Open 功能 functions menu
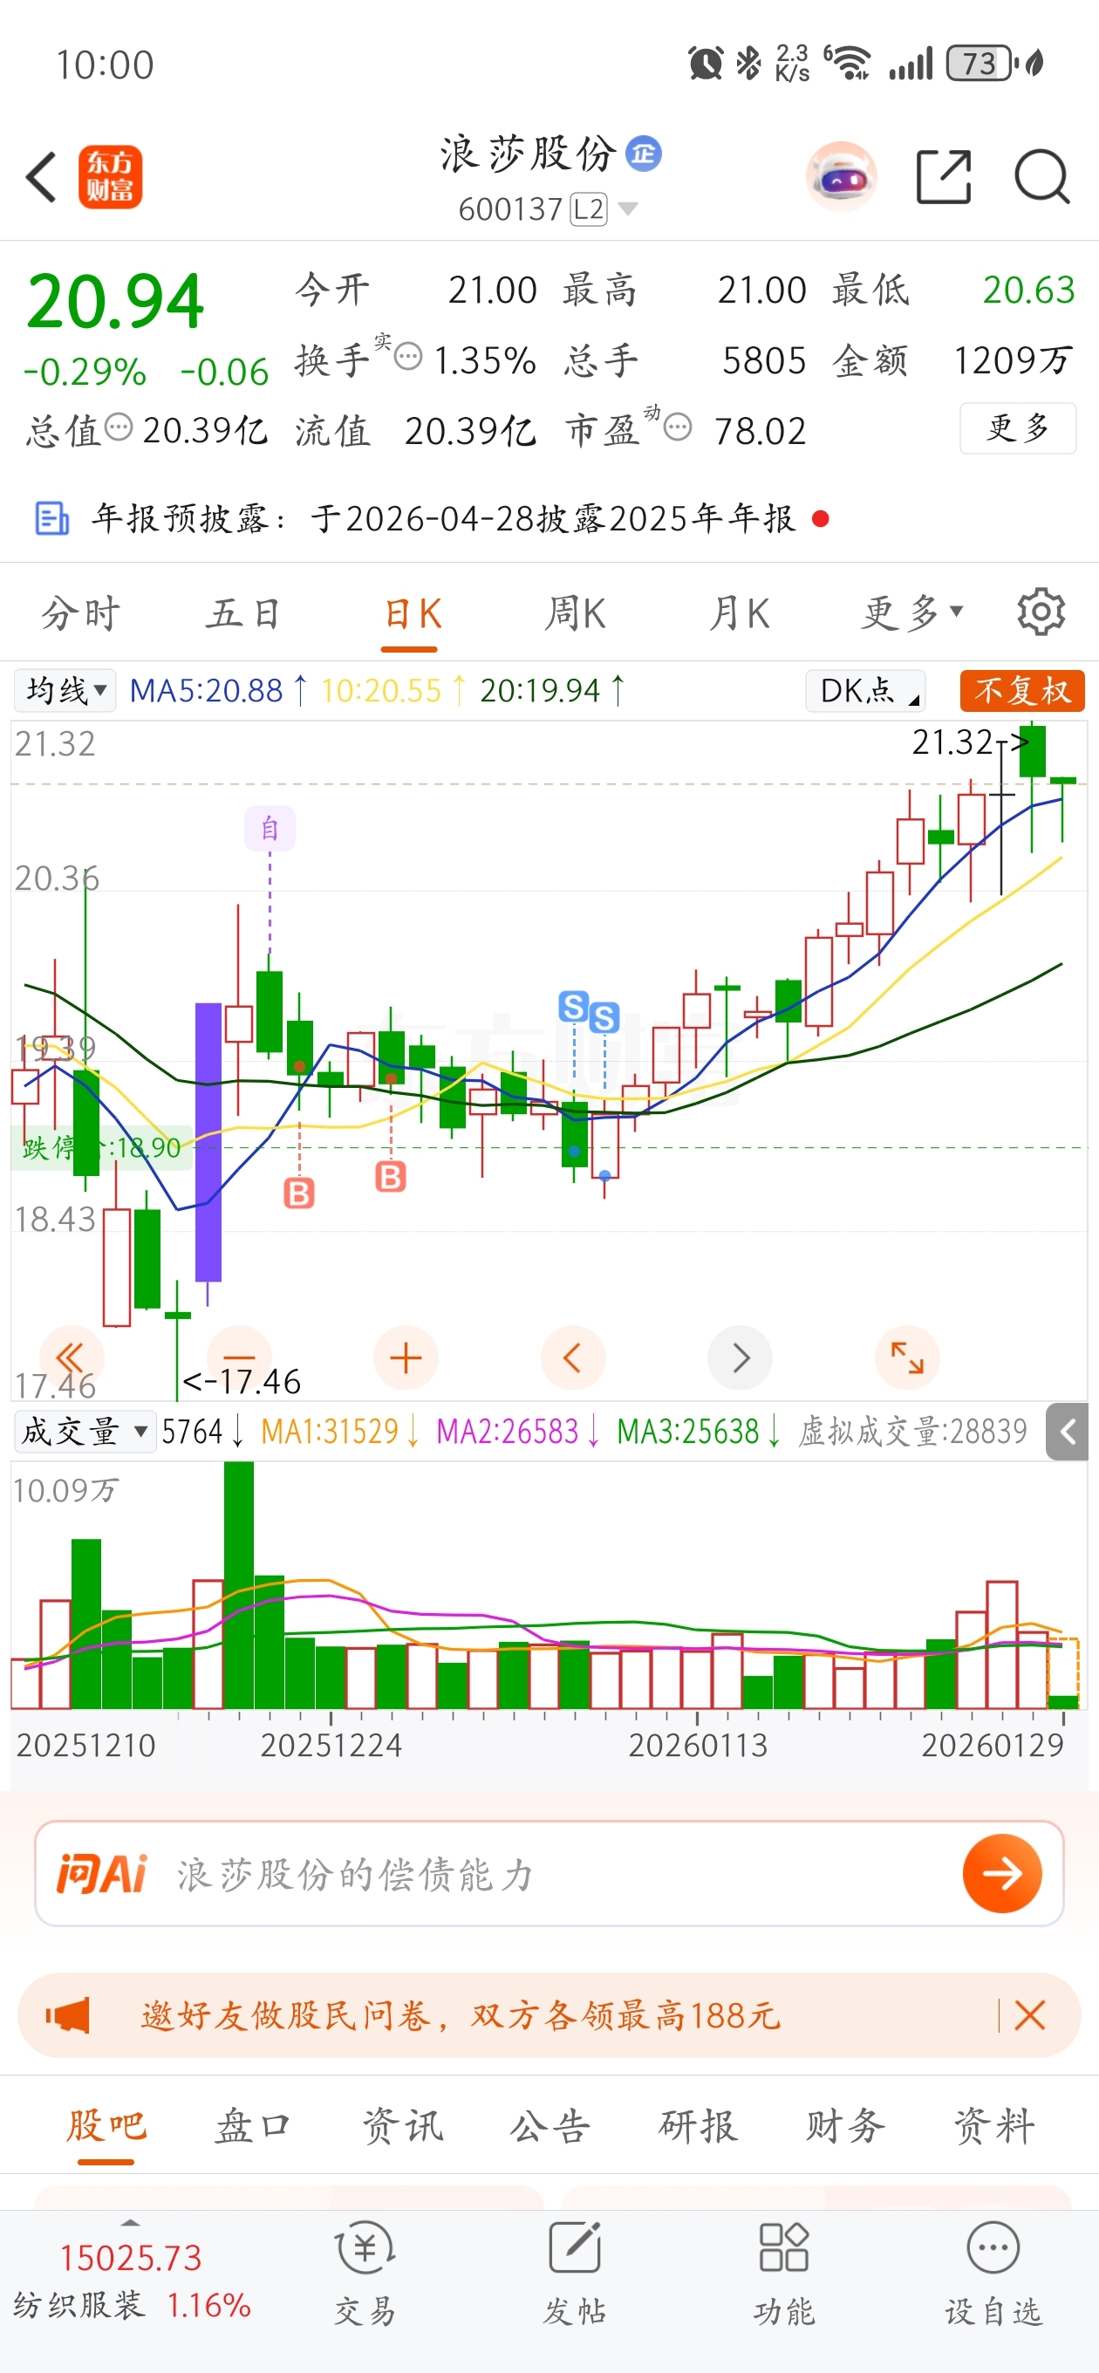Viewport: 1099px width, 2373px height. 784,2273
